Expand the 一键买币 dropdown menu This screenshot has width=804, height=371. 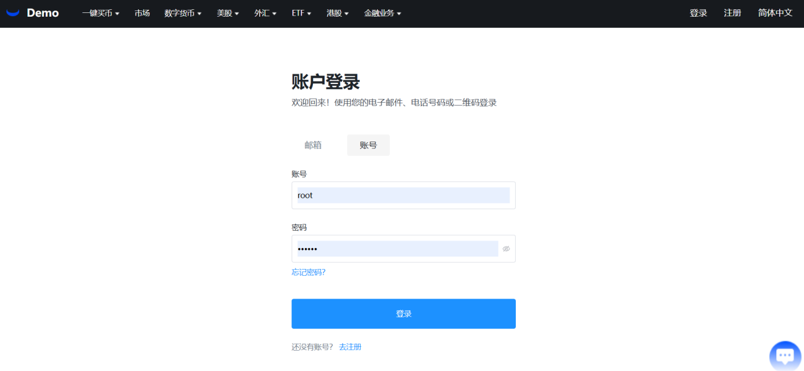coord(100,13)
